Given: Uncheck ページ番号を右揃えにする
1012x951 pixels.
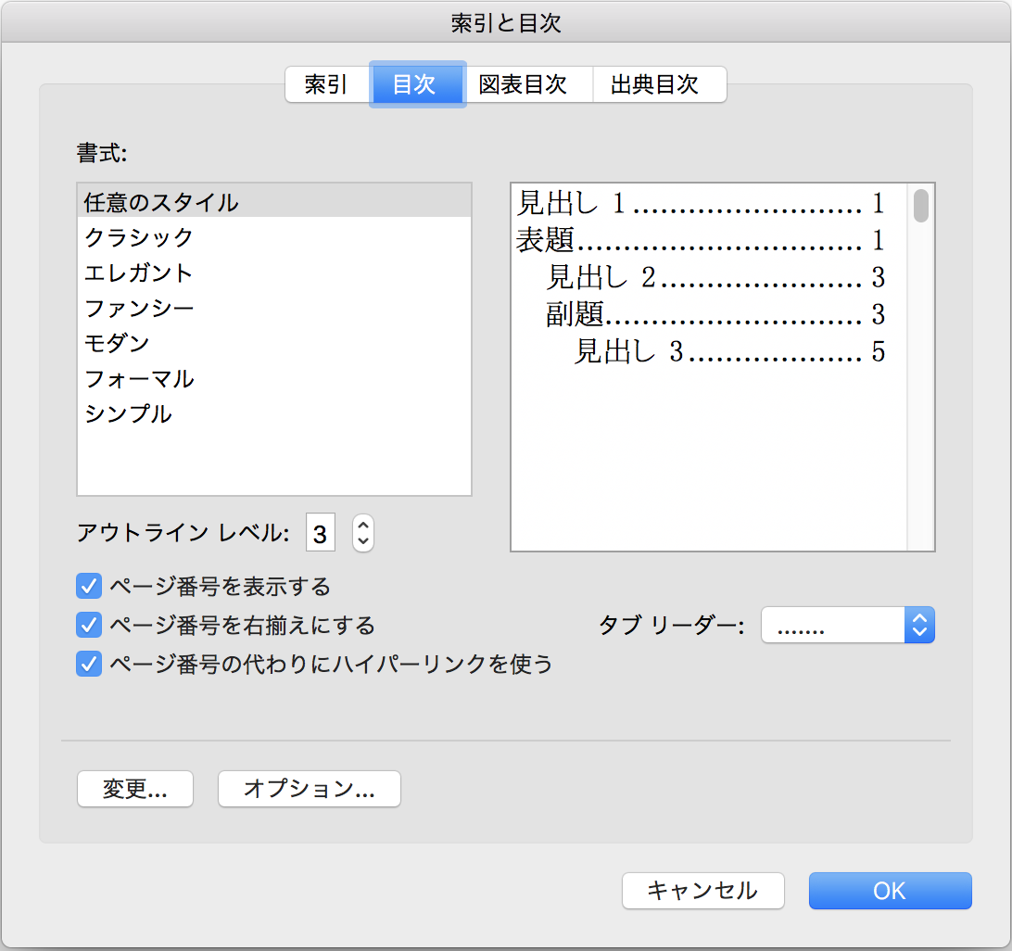Looking at the screenshot, I should [x=89, y=625].
